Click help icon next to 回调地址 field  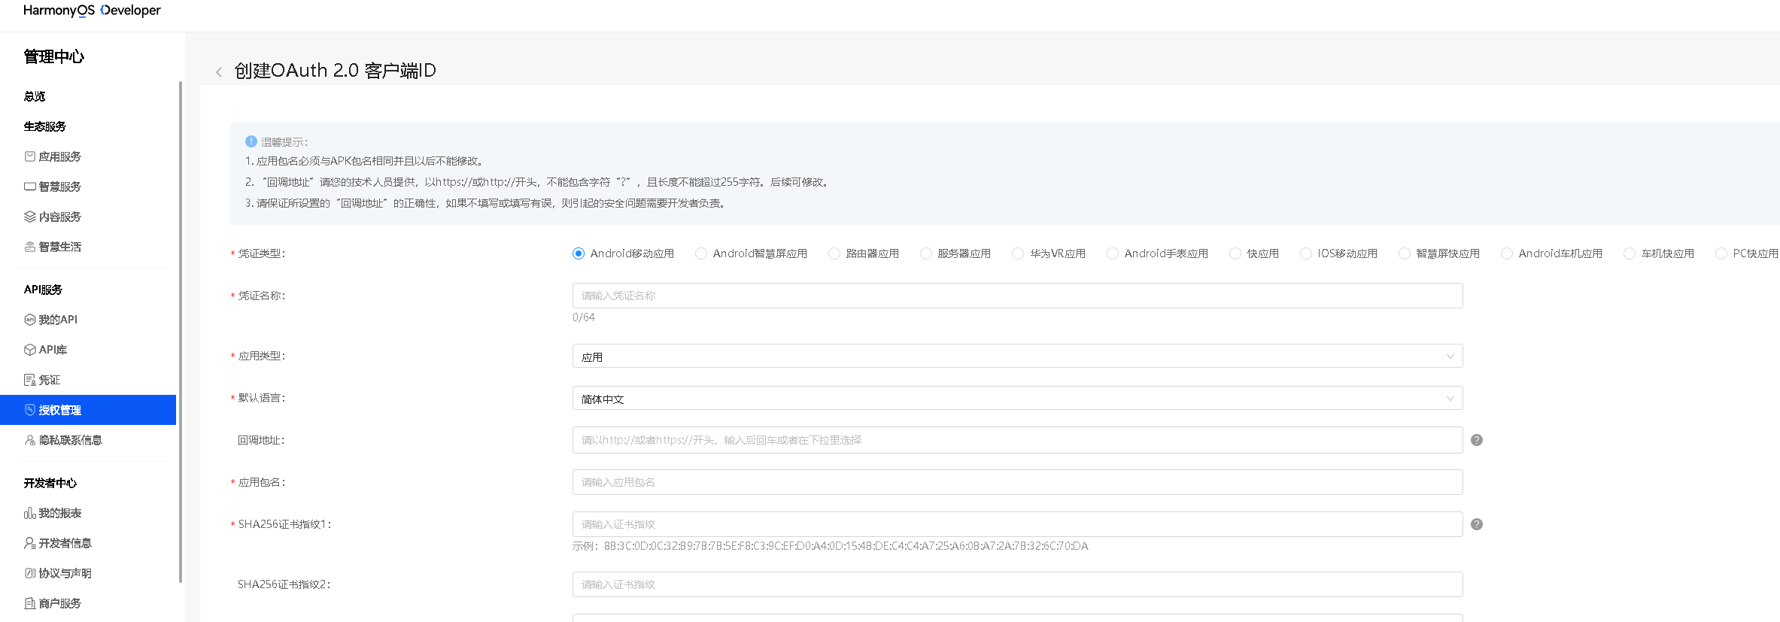[x=1477, y=440]
